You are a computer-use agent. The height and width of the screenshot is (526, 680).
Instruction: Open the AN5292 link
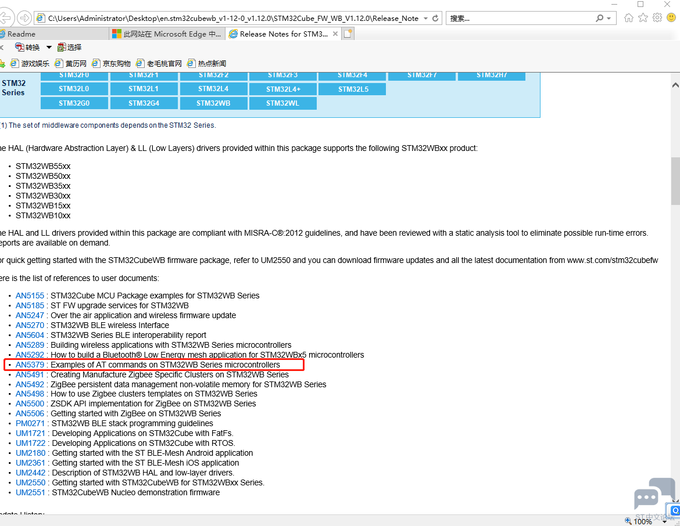click(30, 355)
